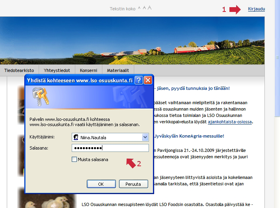The width and height of the screenshot is (280, 208).
Task: Select the medium text size A
Action: click(x=144, y=8)
